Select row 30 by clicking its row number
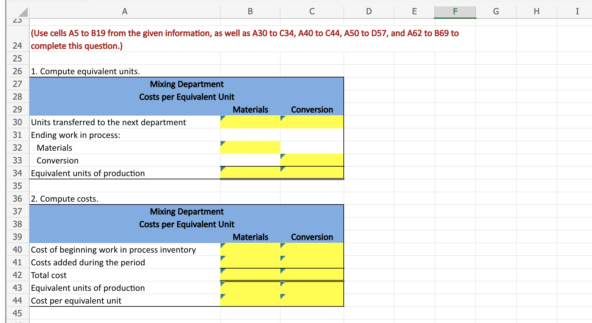 (18, 122)
